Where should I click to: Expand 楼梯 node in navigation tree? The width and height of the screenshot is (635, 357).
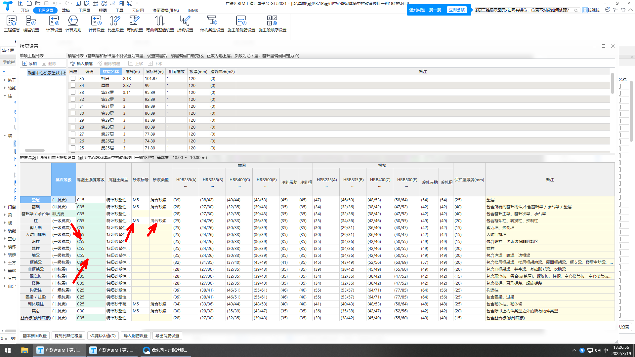pos(5,247)
